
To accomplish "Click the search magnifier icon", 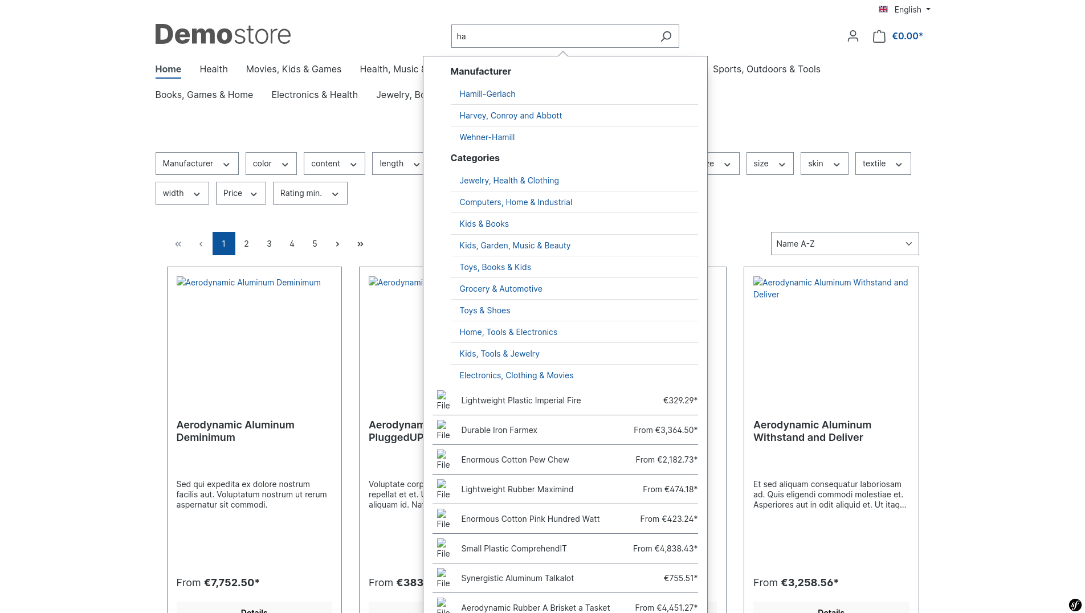I will click(666, 36).
